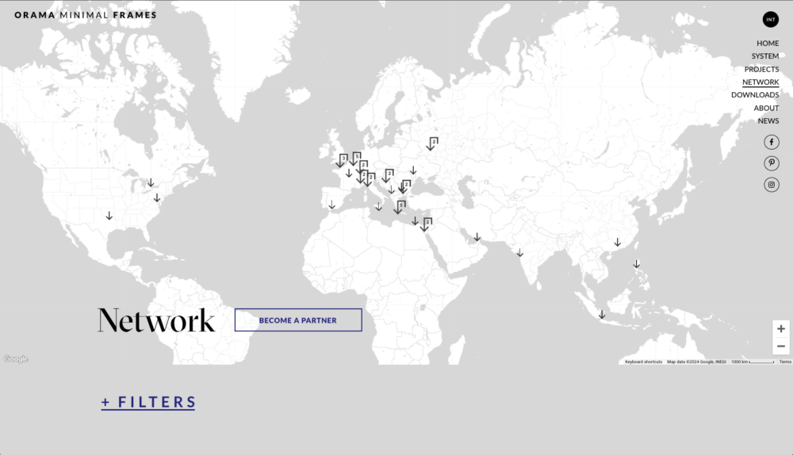The height and width of the screenshot is (455, 793).
Task: Open the Downloads menu item
Action: pos(755,94)
